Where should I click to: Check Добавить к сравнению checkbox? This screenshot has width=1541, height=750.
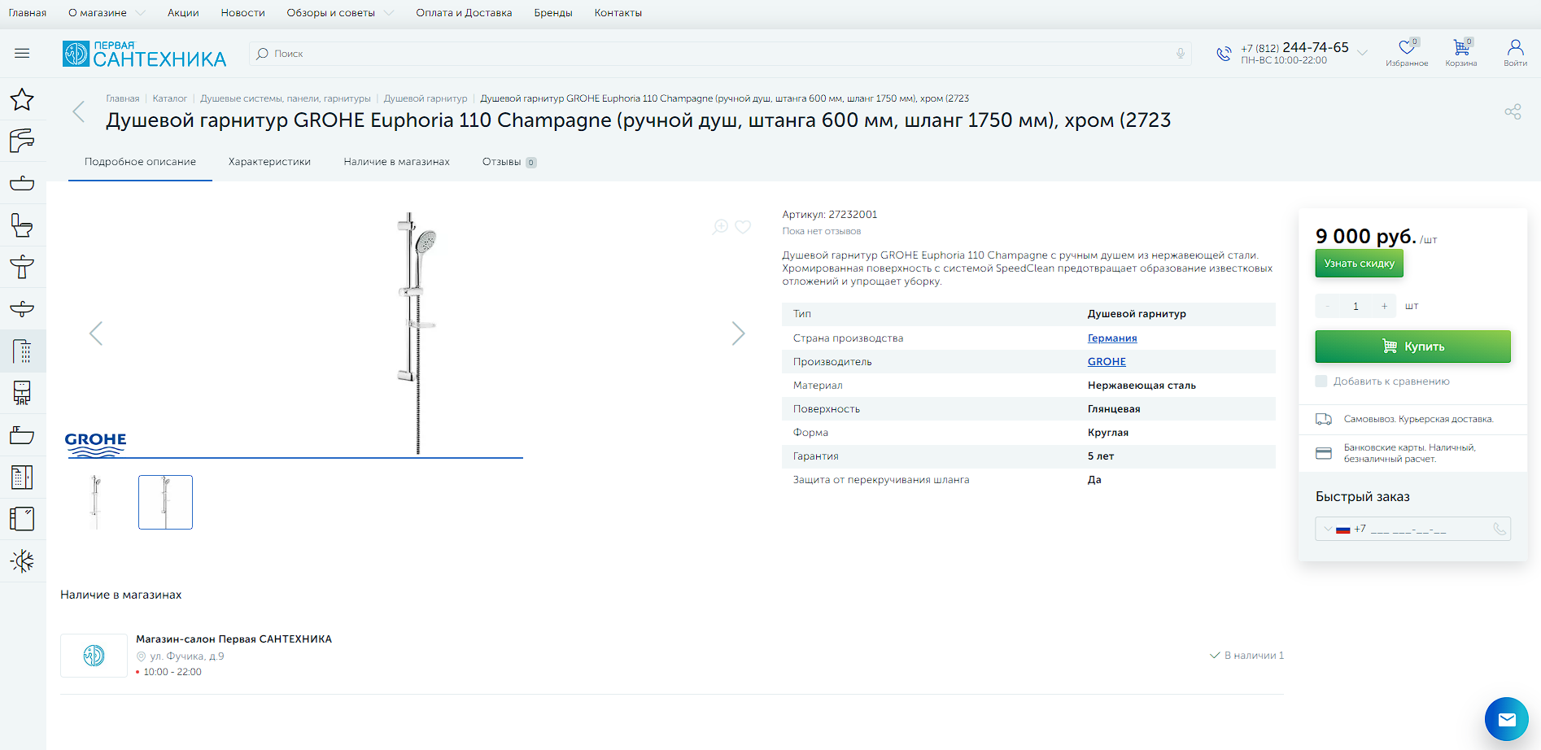pos(1321,381)
